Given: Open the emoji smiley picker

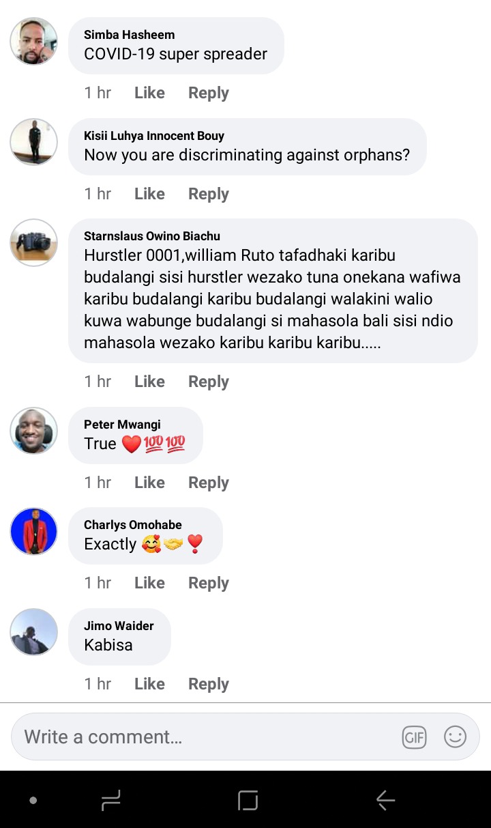Looking at the screenshot, I should pos(455,737).
